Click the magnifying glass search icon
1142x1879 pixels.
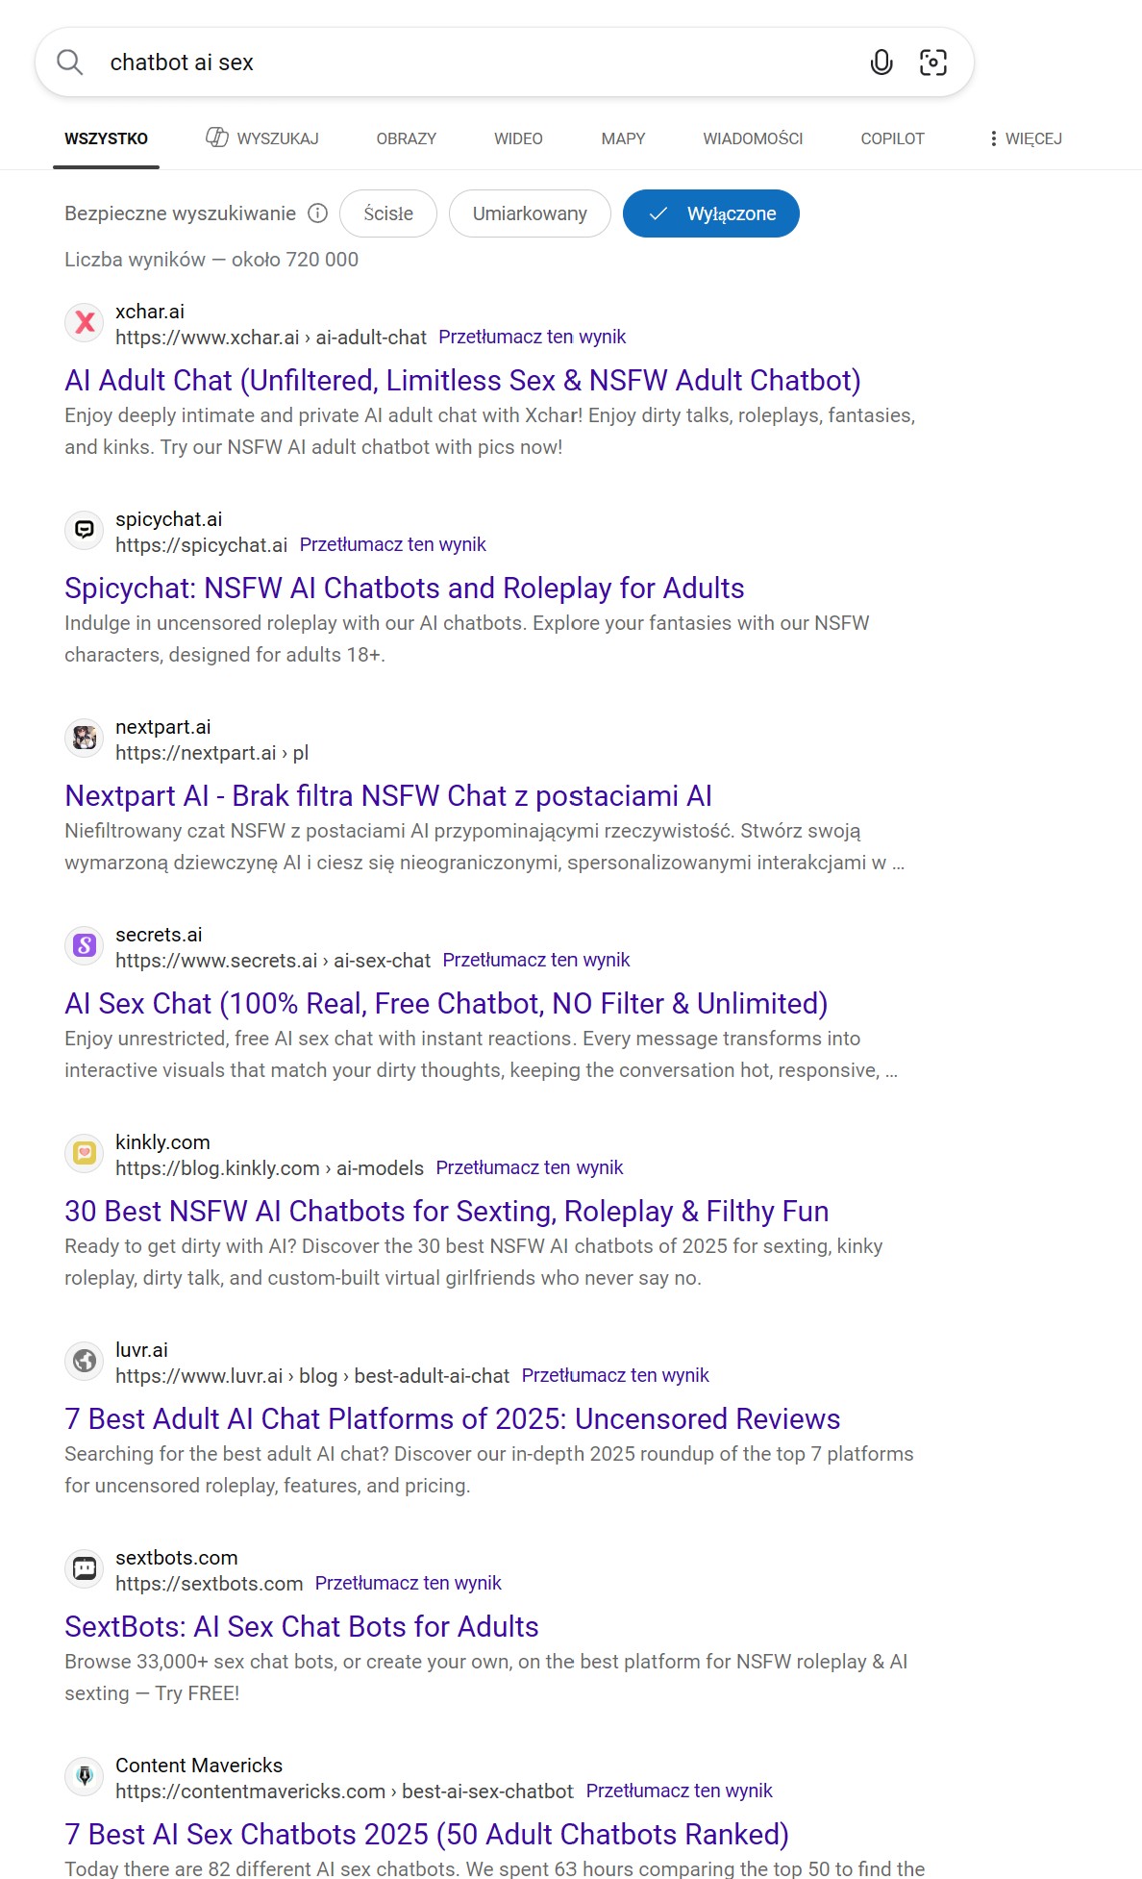click(70, 63)
